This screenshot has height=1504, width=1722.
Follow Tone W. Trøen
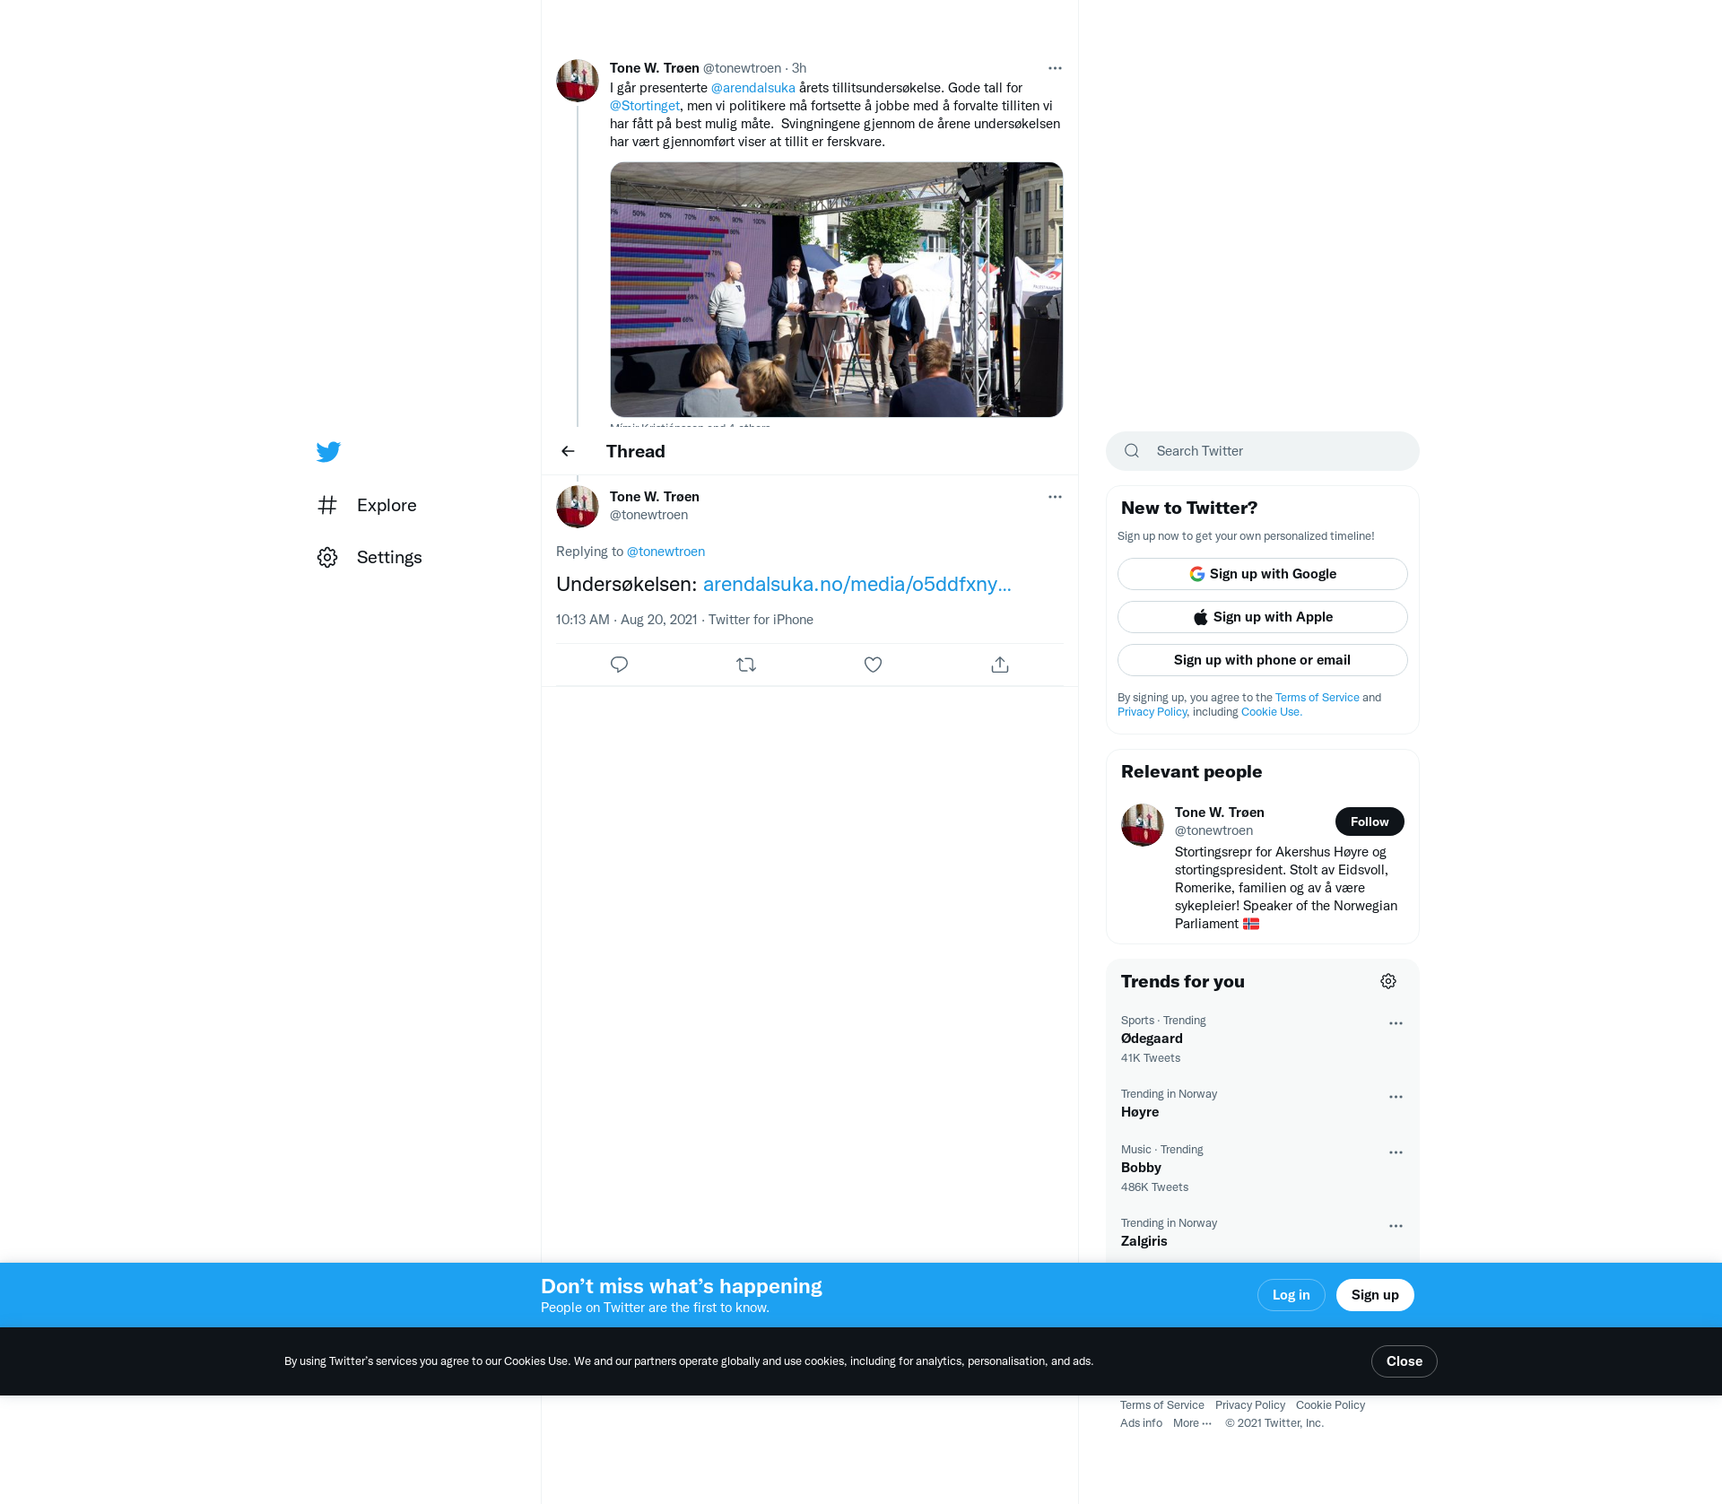(x=1370, y=822)
